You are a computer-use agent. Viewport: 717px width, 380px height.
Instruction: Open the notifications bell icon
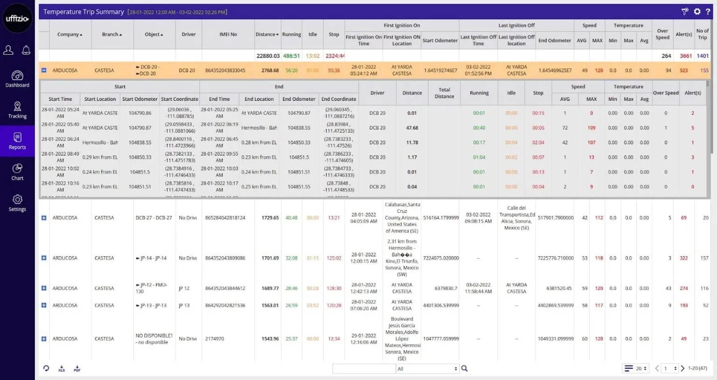point(26,50)
